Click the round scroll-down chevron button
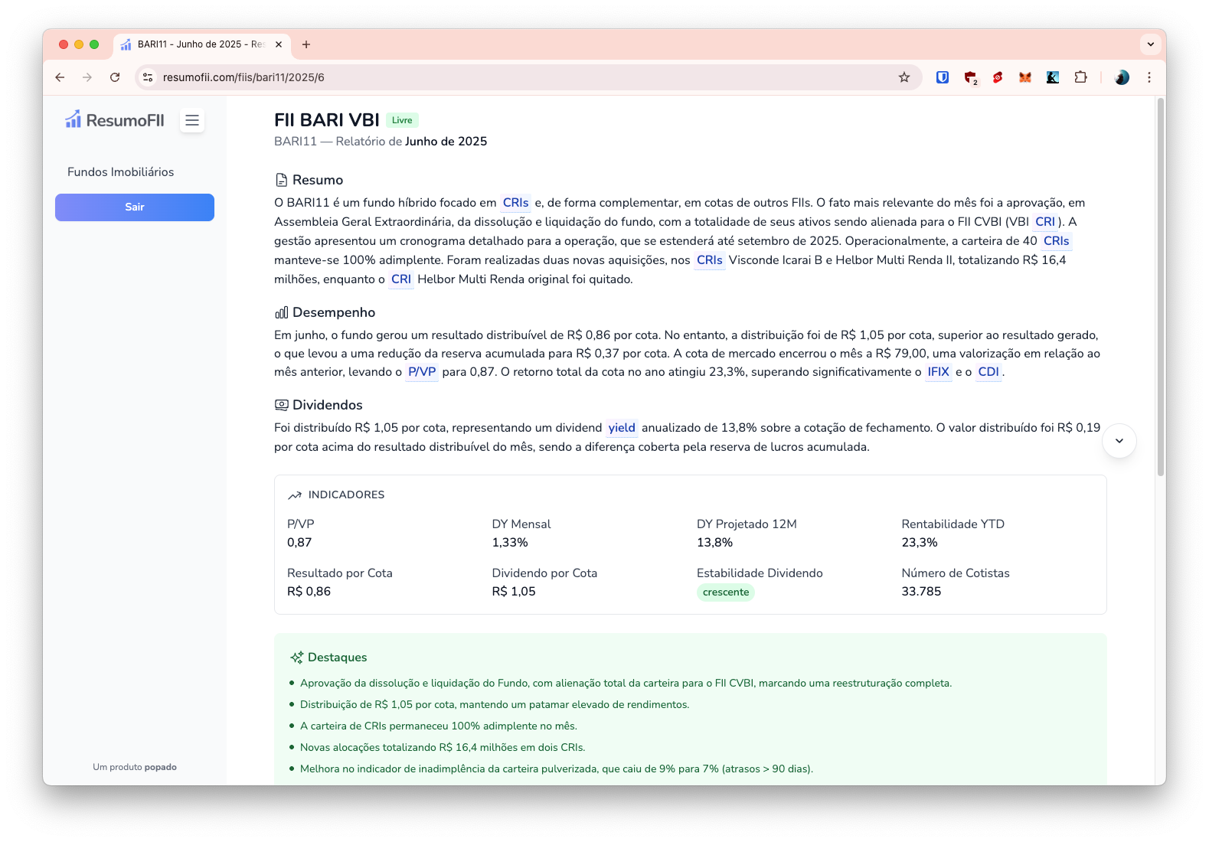The image size is (1209, 842). pyautogui.click(x=1119, y=441)
